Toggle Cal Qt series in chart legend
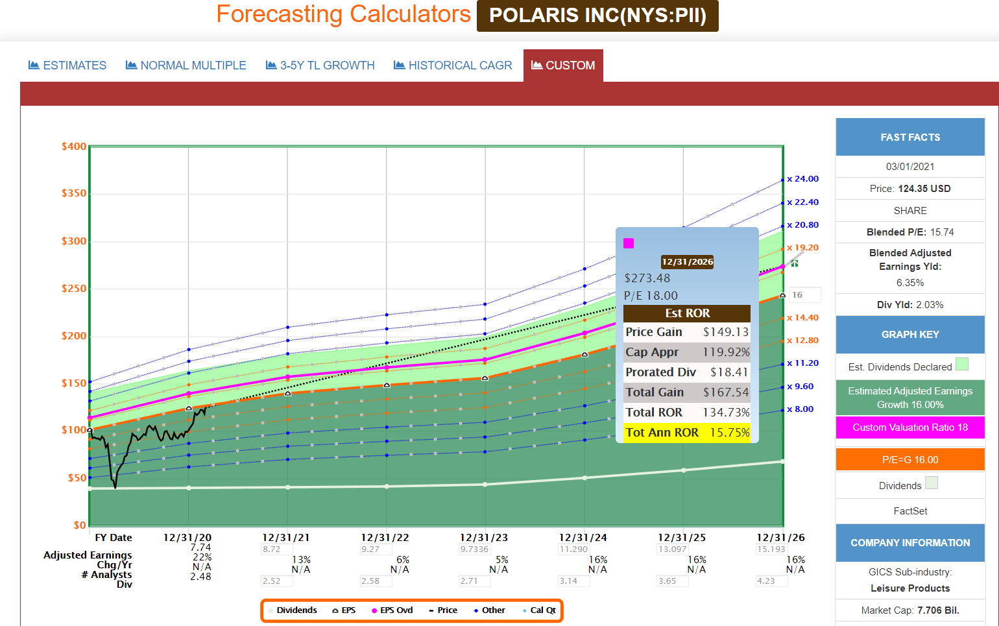This screenshot has height=626, width=999. click(x=539, y=610)
